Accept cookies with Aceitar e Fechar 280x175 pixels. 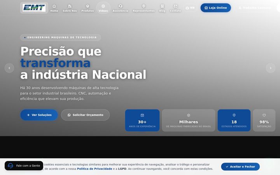pyautogui.click(x=240, y=166)
